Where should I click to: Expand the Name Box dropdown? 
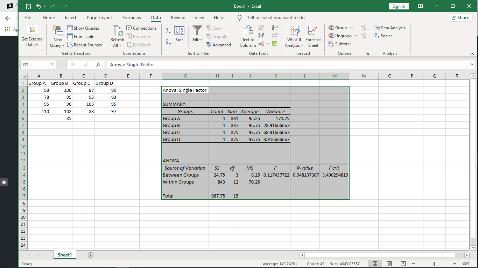52,65
